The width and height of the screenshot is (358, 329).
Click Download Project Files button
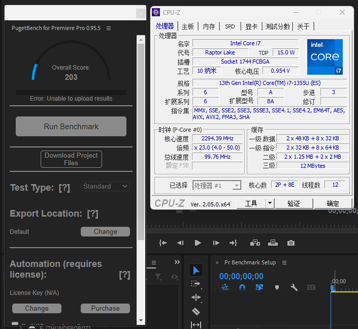click(71, 159)
